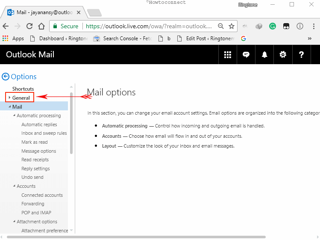Open Inbox and sweep rules
Viewport: 320px width, 240px height.
(44, 133)
